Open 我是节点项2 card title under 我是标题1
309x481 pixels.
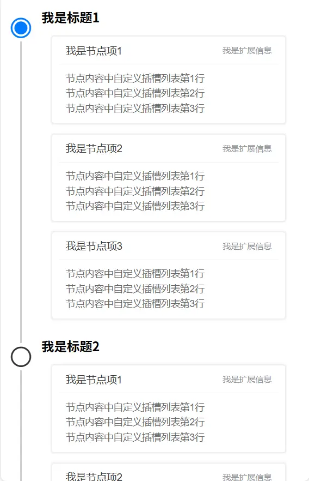click(x=94, y=148)
